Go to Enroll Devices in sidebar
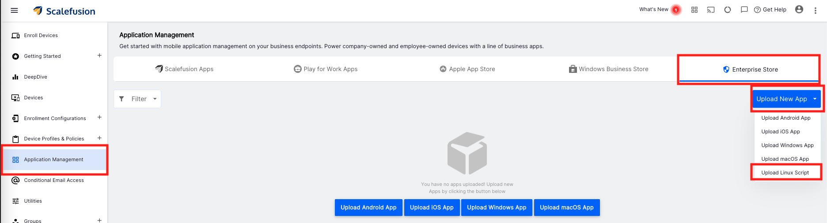The width and height of the screenshot is (827, 223). [41, 35]
